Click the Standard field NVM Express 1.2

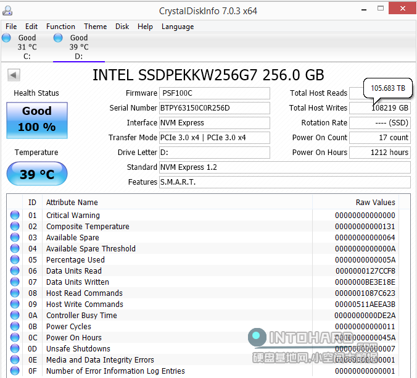pyautogui.click(x=285, y=167)
